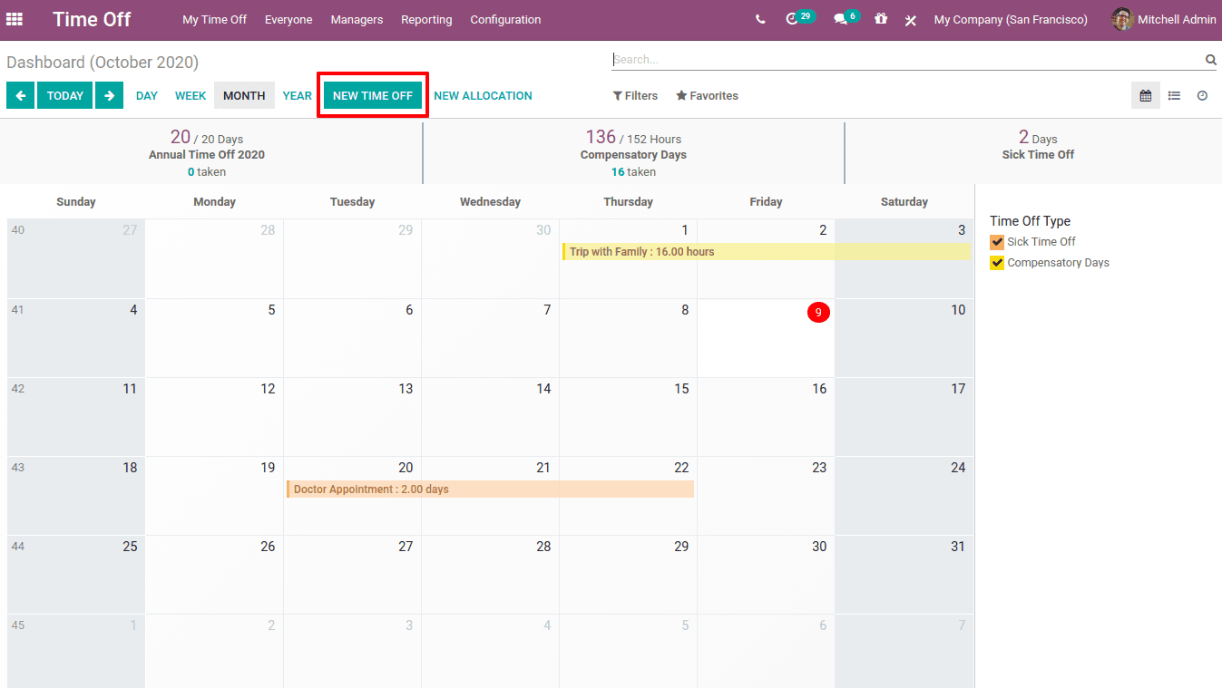Click the phone call icon
This screenshot has width=1222, height=688.
[x=760, y=19]
